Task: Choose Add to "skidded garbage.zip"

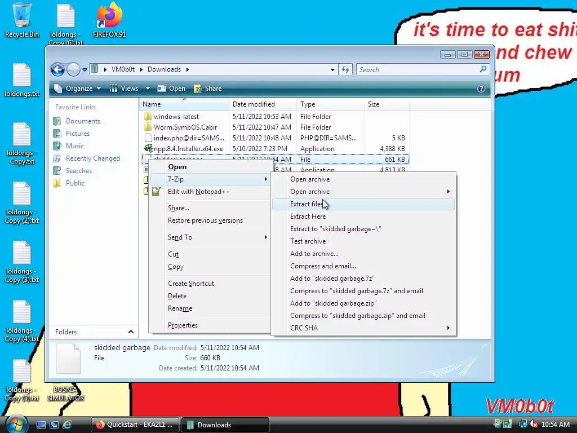Action: (x=364, y=303)
